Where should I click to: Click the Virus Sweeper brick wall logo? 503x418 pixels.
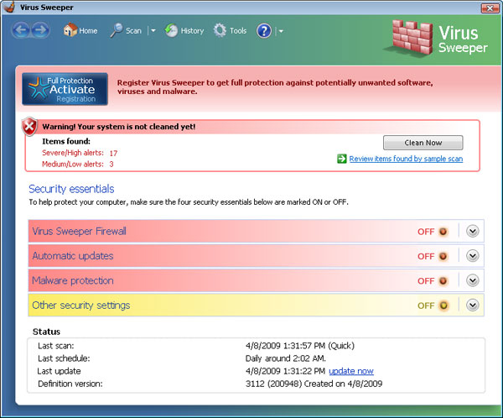click(412, 38)
